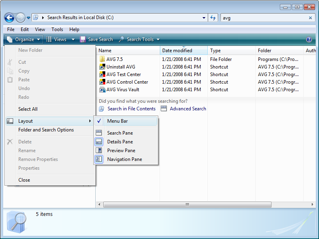Click the Search Tools magnifier icon
319x239 pixels.
click(122, 39)
